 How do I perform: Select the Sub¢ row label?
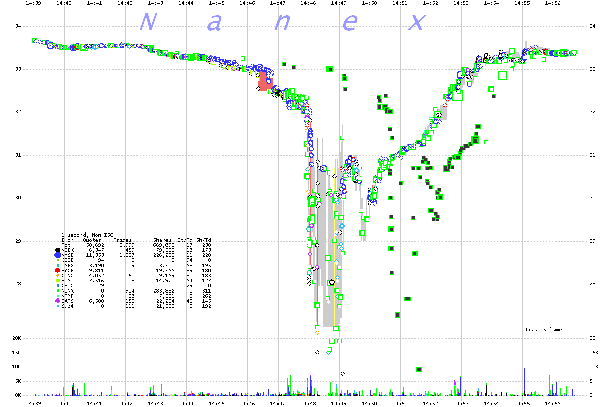coord(68,306)
